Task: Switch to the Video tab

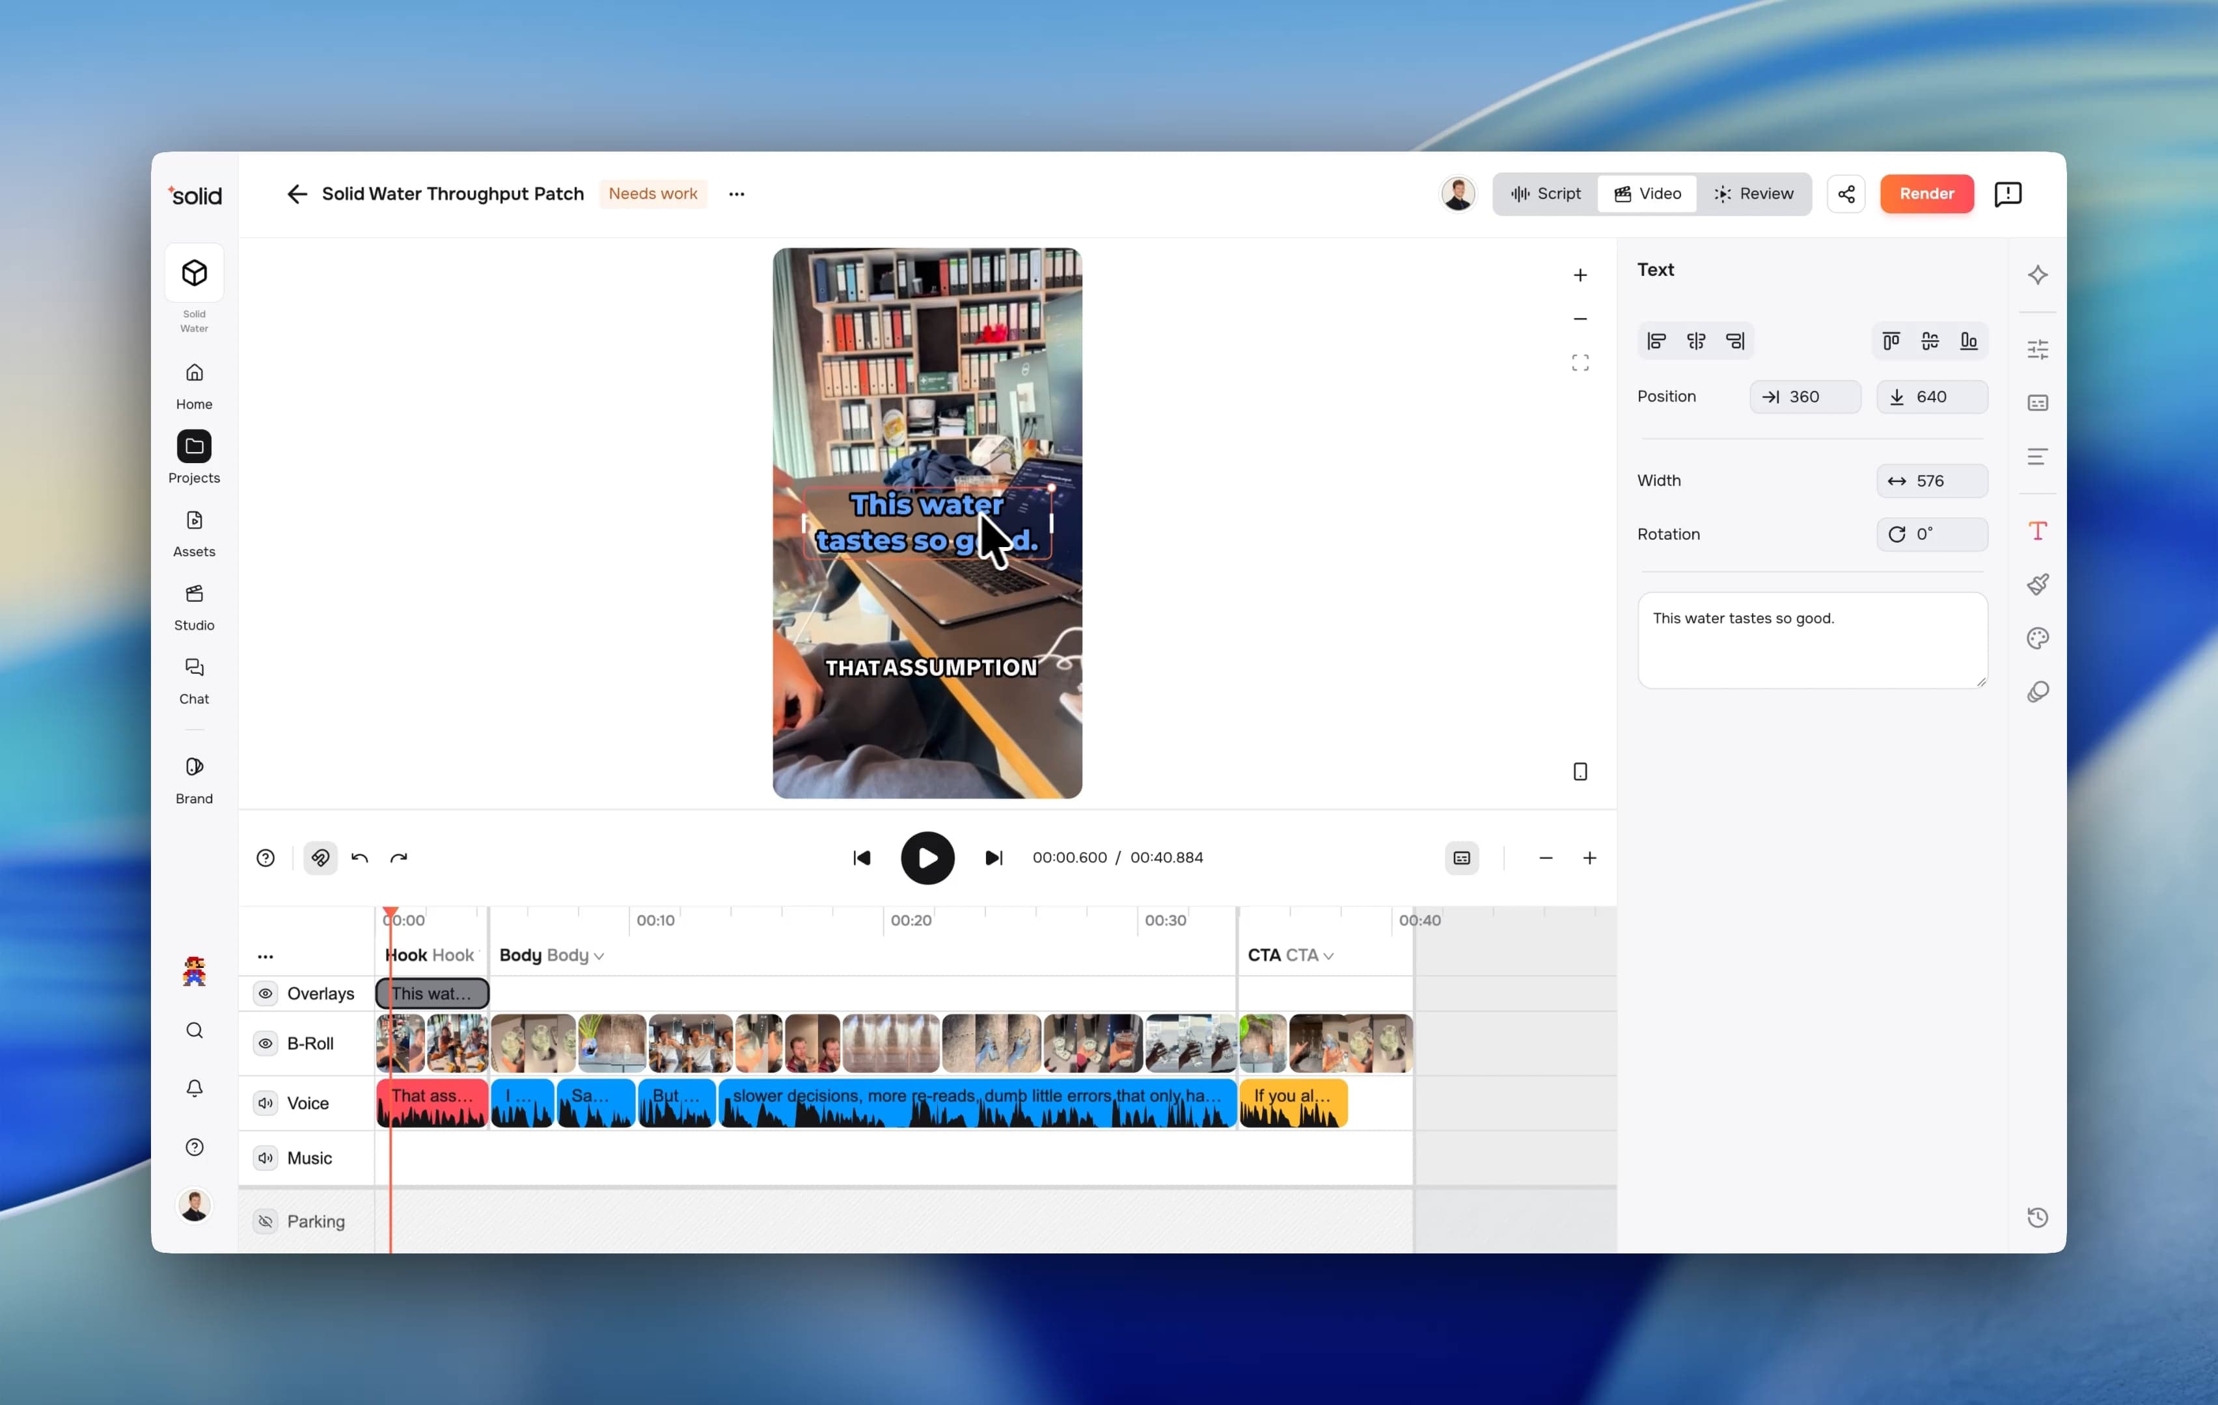Action: coord(1647,193)
